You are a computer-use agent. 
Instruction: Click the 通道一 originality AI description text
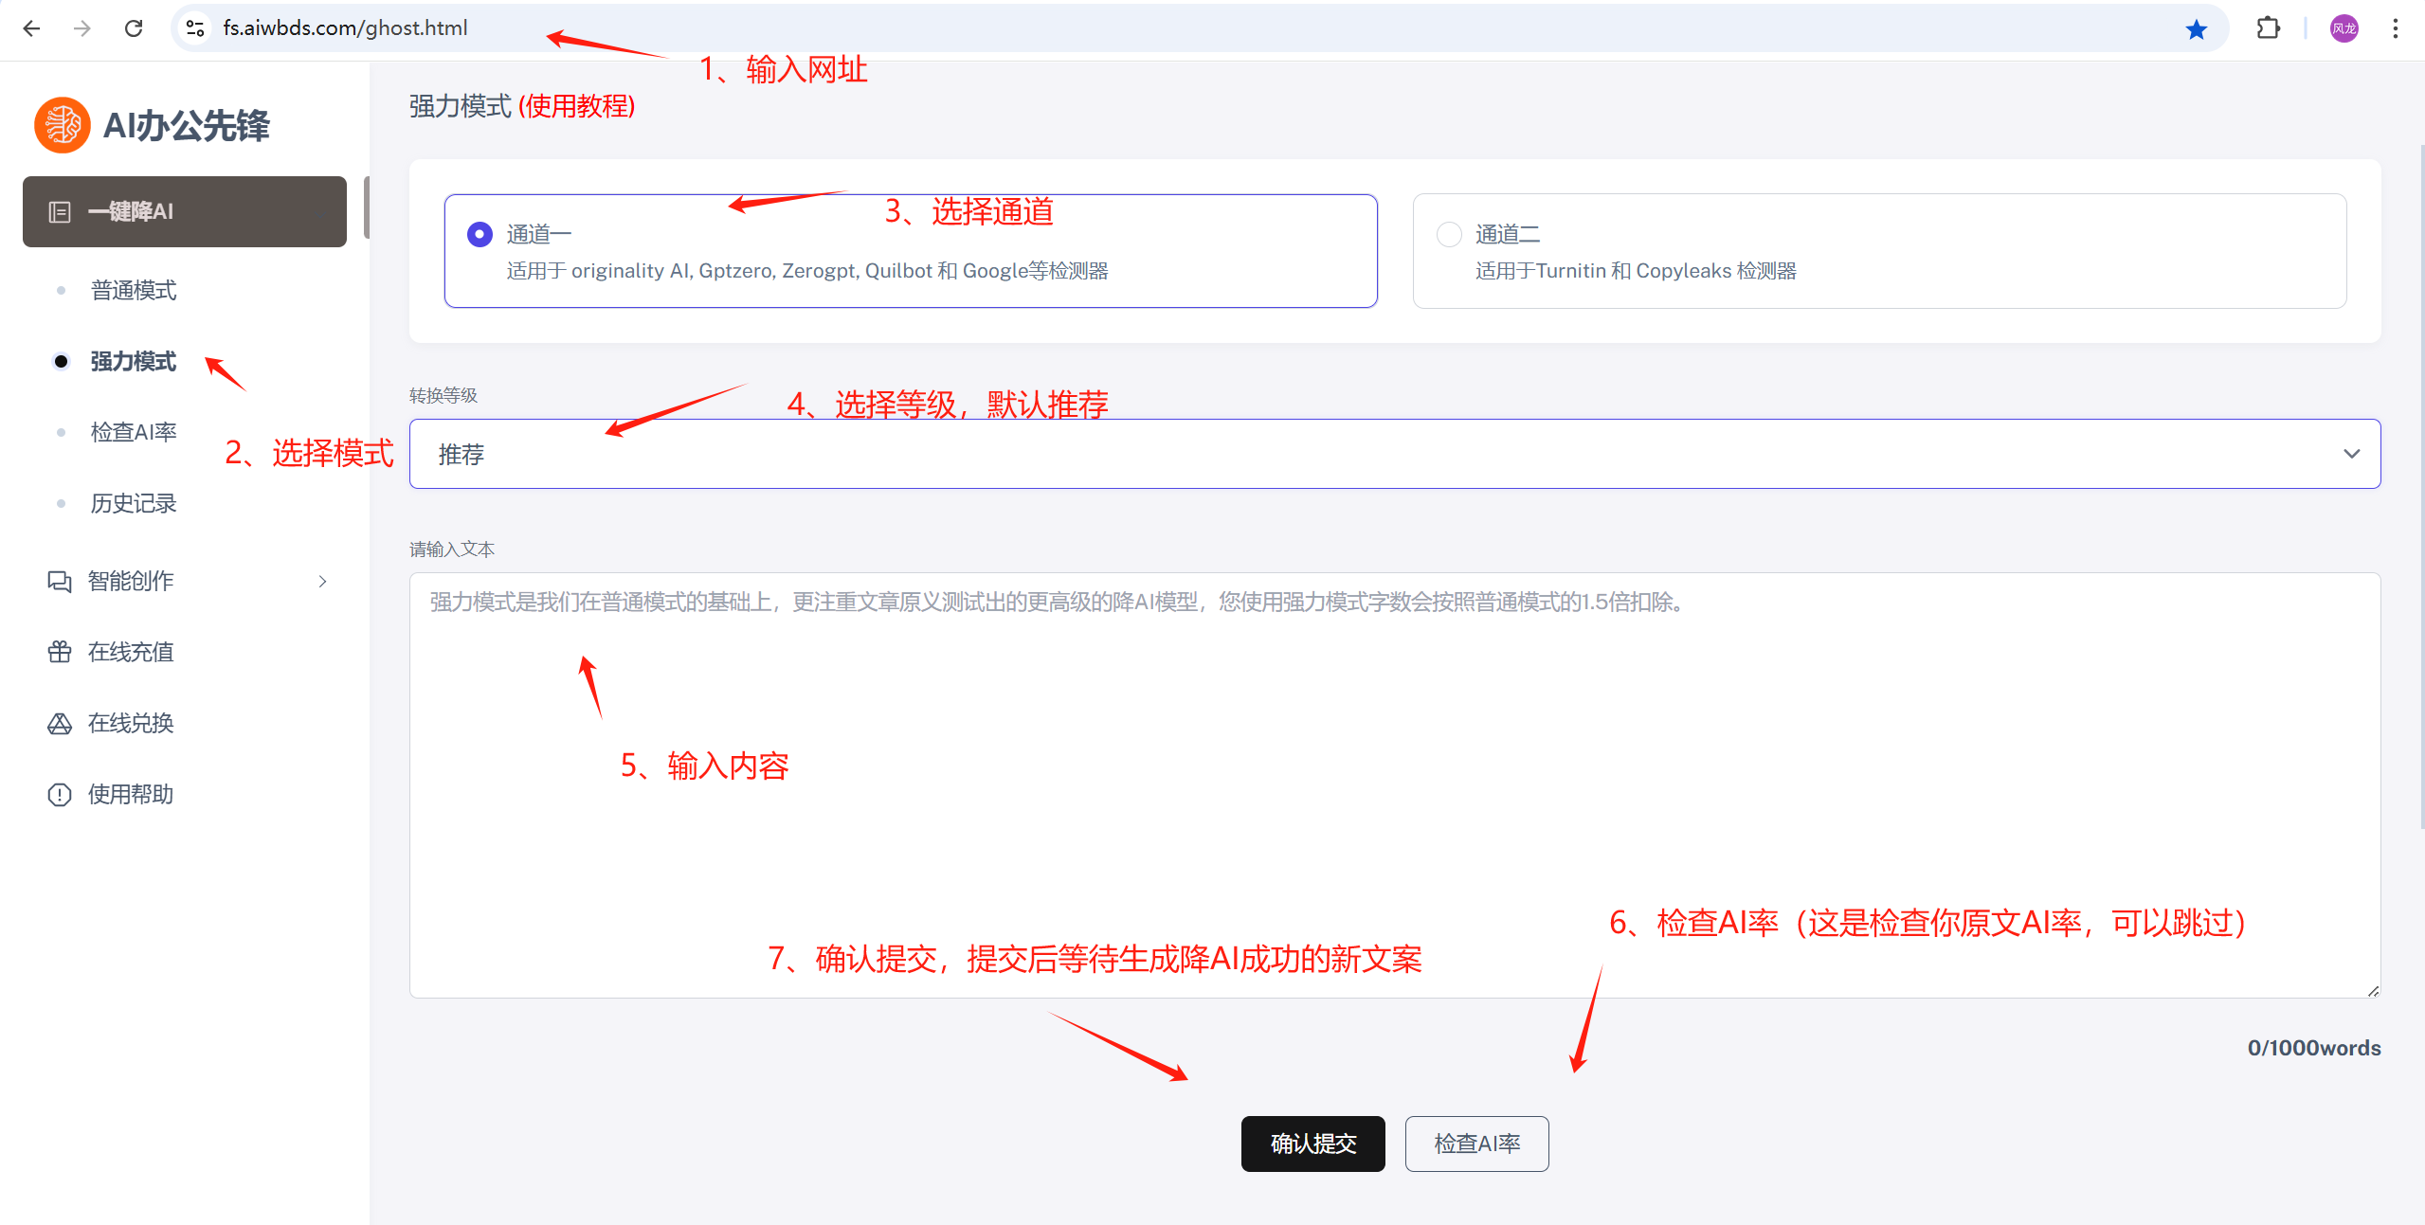tap(807, 271)
